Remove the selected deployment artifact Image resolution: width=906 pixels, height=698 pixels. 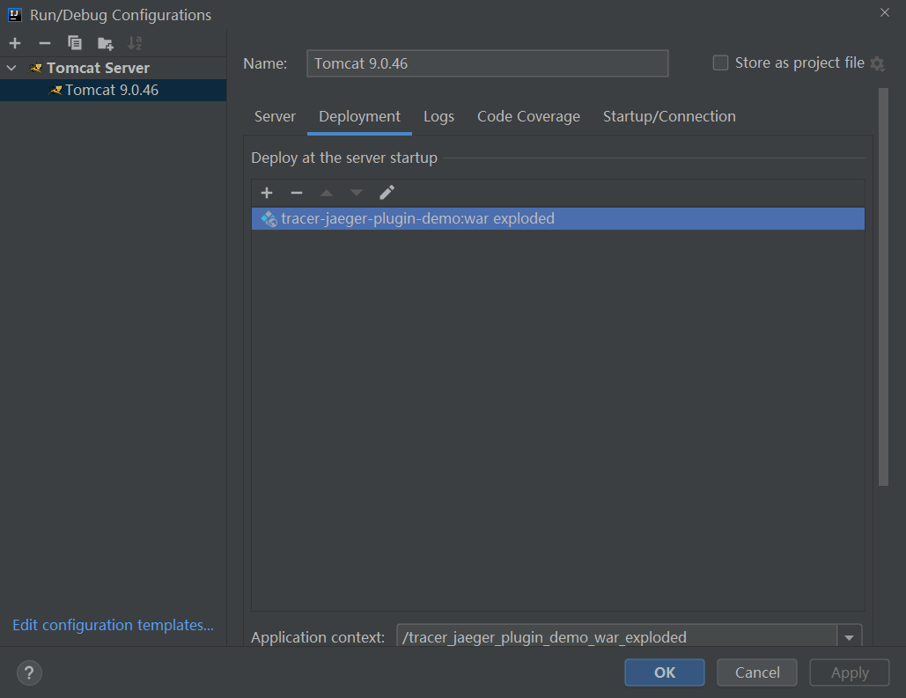[x=297, y=193]
